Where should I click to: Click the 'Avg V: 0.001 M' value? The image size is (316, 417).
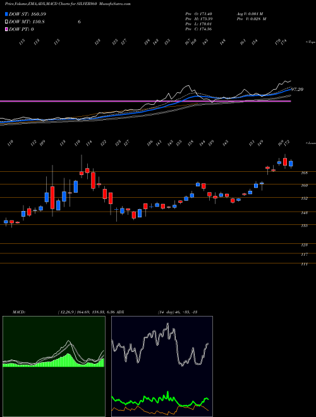pyautogui.click(x=250, y=14)
